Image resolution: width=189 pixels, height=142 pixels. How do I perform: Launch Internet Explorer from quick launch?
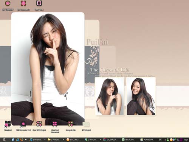pyautogui.click(x=17, y=140)
